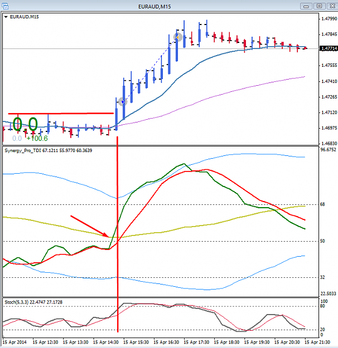The height and width of the screenshot is (348, 338).
Task: Click the 15 Apr 17:30 time label
Action: click(x=196, y=342)
